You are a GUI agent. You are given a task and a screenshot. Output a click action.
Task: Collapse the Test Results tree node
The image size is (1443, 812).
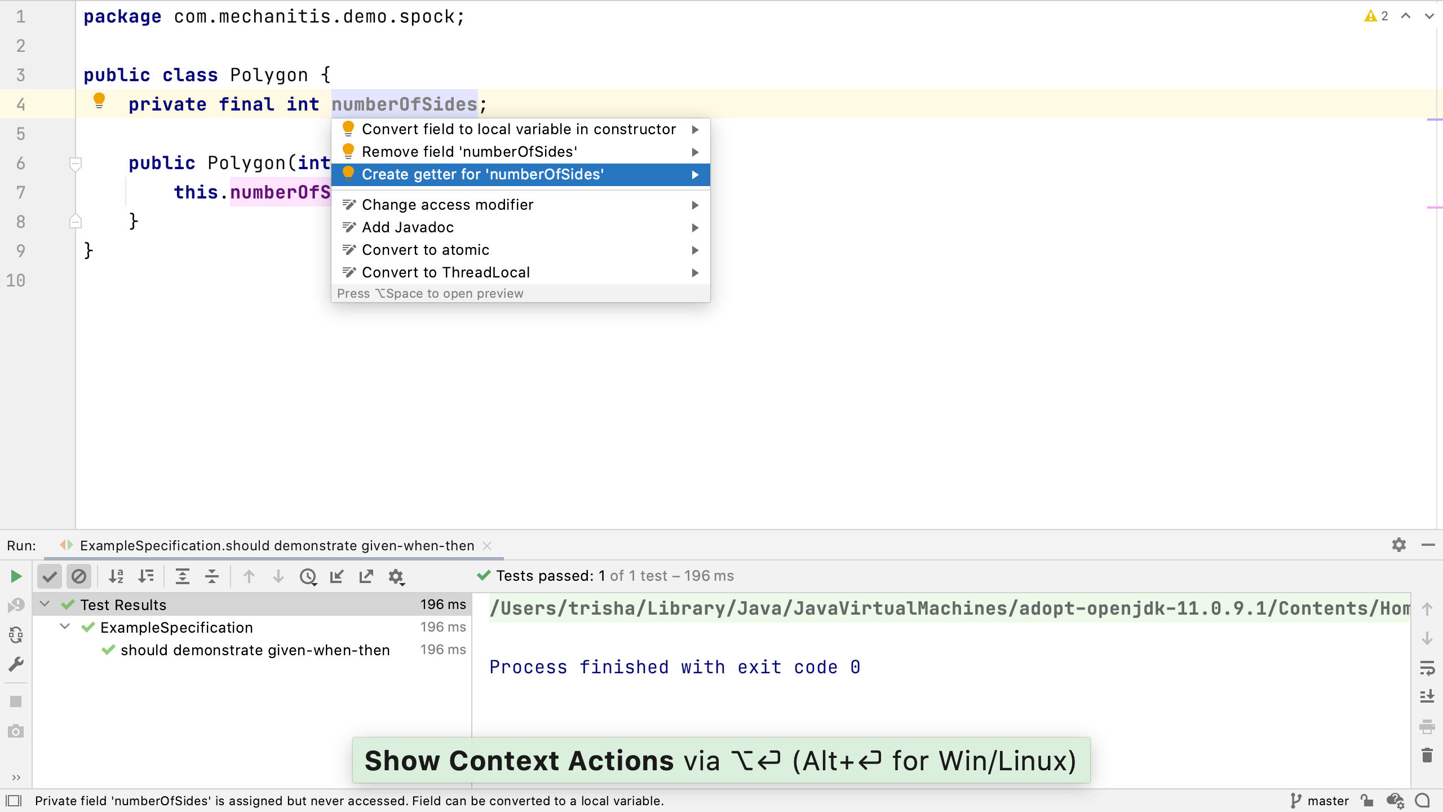[x=45, y=604]
